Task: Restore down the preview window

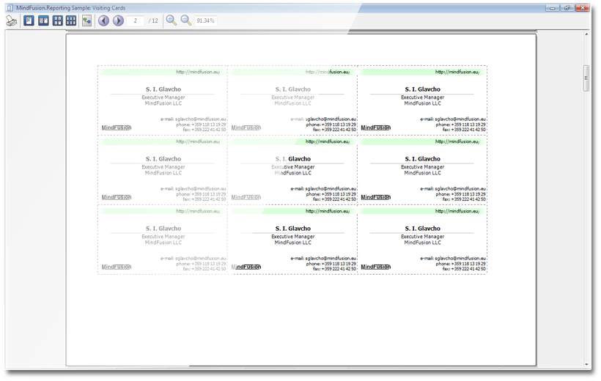Action: (567, 7)
